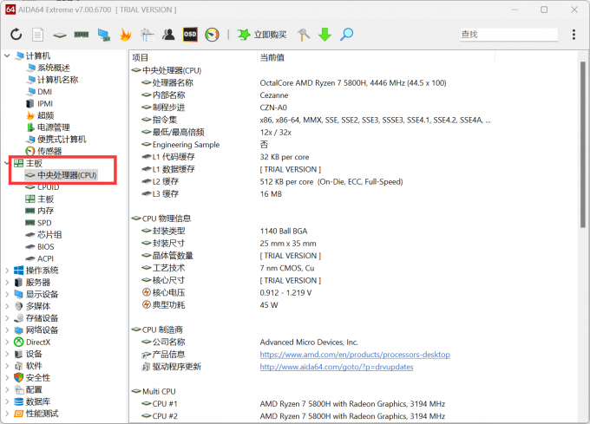Collapse the 主板 tree node
This screenshot has height=424, width=590.
point(7,163)
